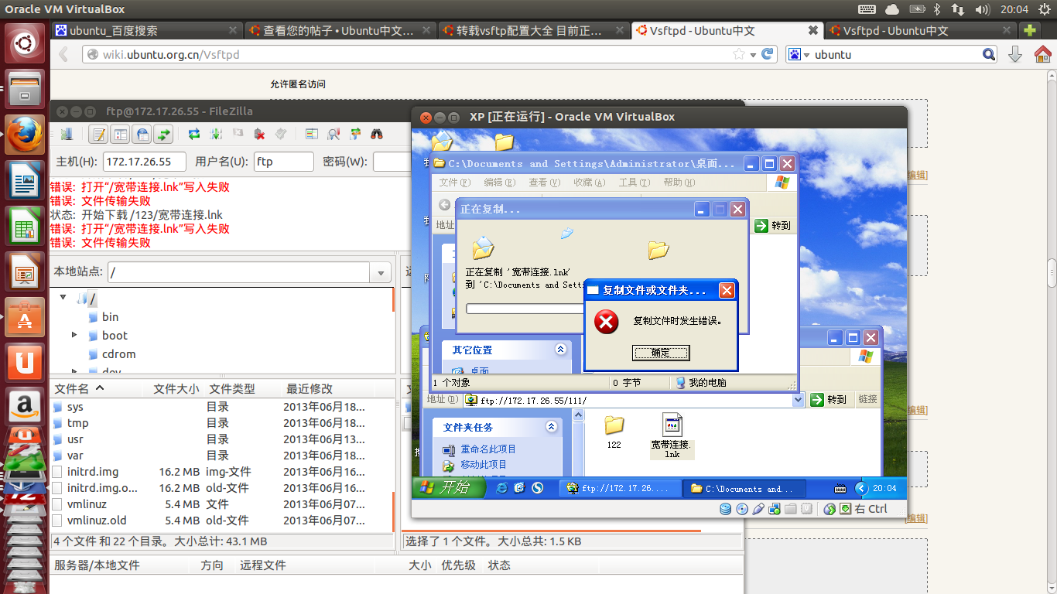Open LibreOffice Writer from Ubuntu launcher
The image size is (1057, 594).
(x=25, y=182)
